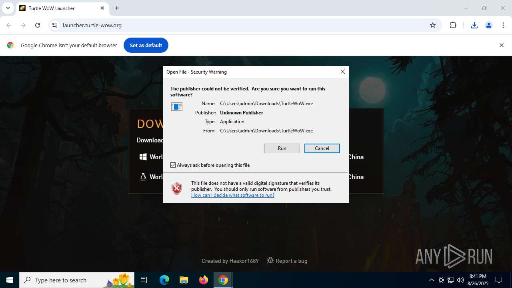
Task: Show hidden tray icons with the chevron
Action: coord(431,280)
